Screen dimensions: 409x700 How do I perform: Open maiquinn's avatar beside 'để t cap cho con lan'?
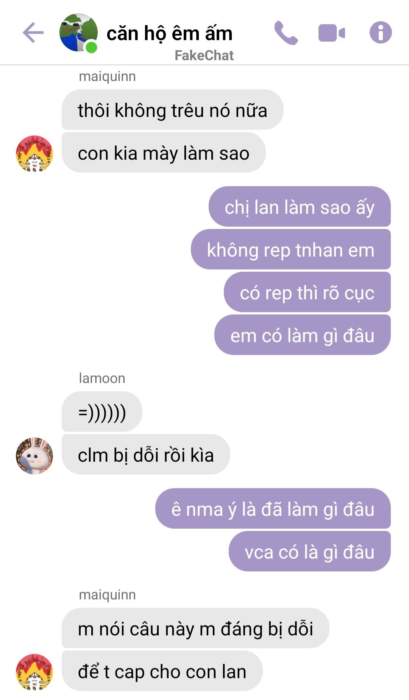(x=34, y=672)
